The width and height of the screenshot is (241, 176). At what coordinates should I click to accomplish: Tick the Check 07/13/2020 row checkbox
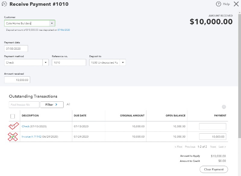click(13, 126)
